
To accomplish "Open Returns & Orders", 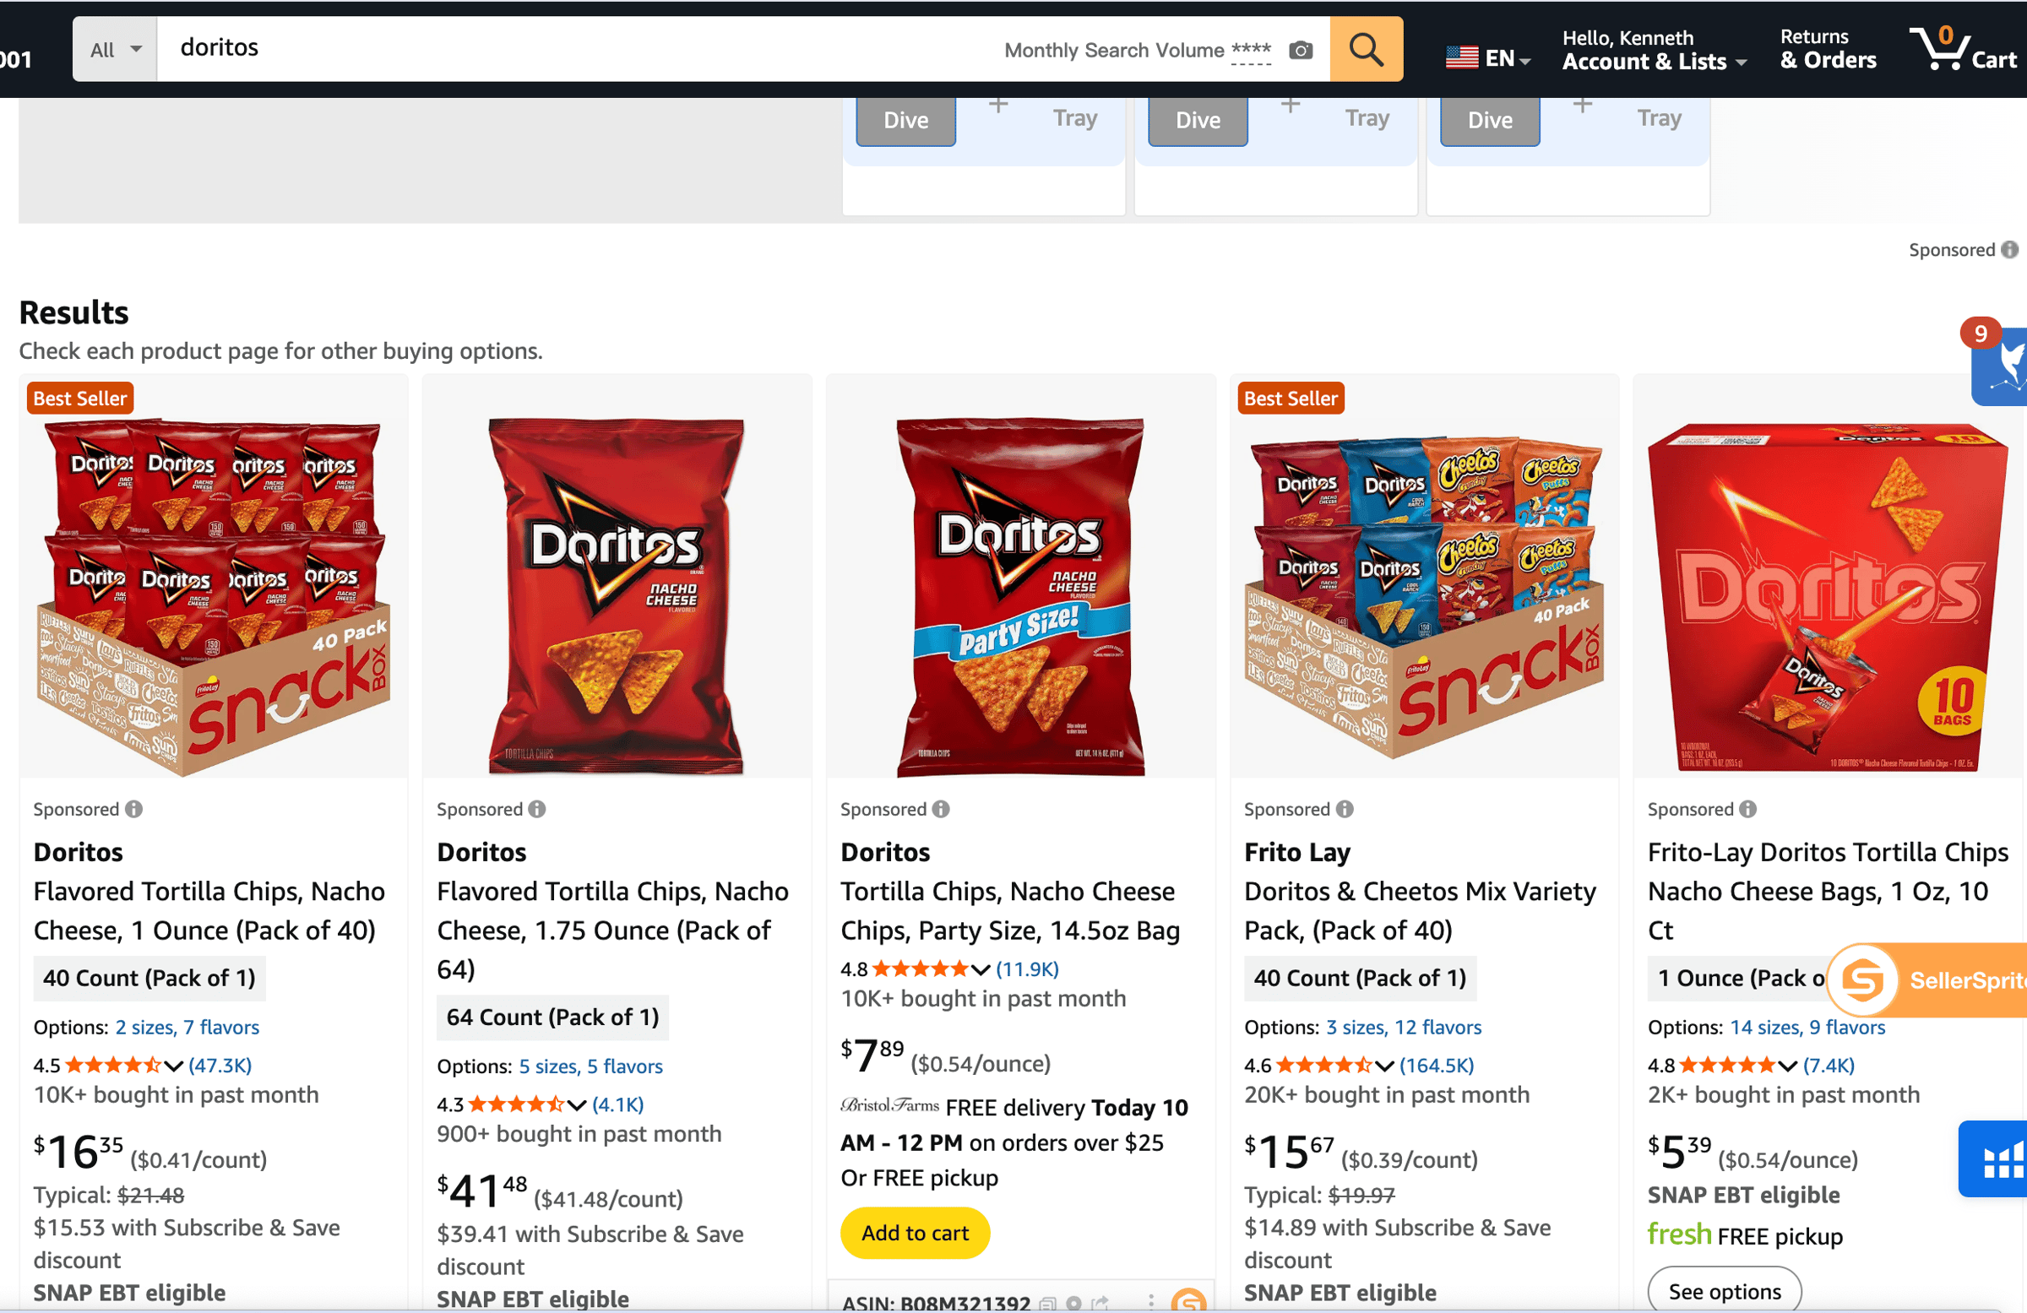I will click(x=1828, y=49).
